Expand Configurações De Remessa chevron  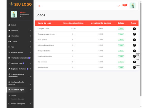coord(31,84)
